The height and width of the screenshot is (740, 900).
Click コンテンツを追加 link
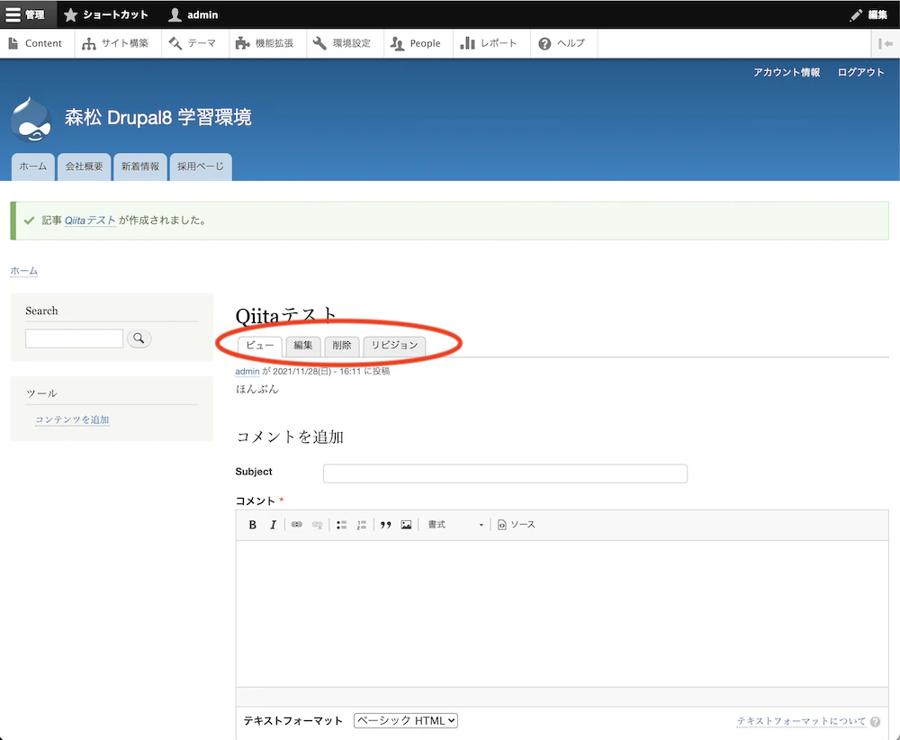point(72,420)
